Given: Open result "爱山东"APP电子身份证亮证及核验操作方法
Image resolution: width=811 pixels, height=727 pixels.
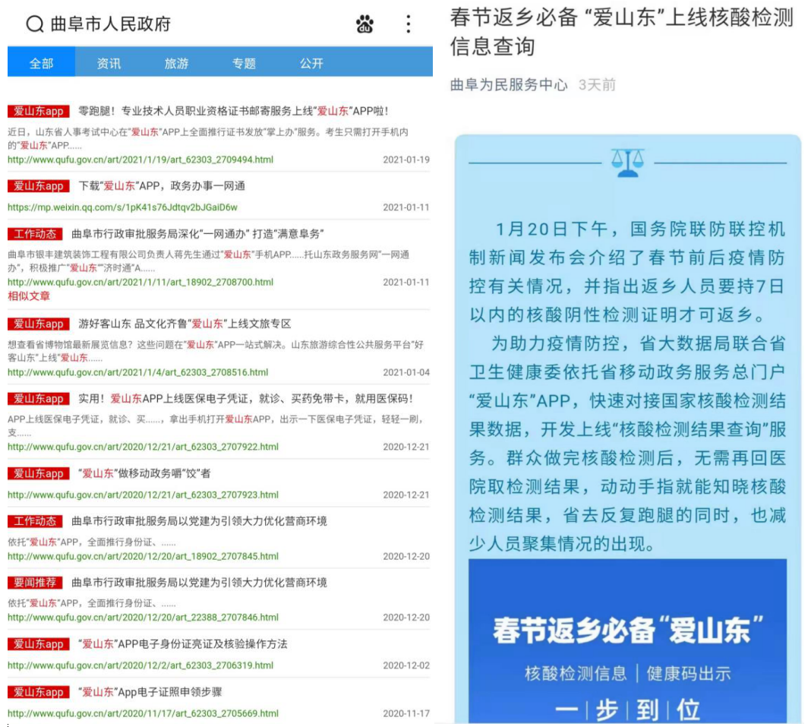Looking at the screenshot, I should coord(182,643).
